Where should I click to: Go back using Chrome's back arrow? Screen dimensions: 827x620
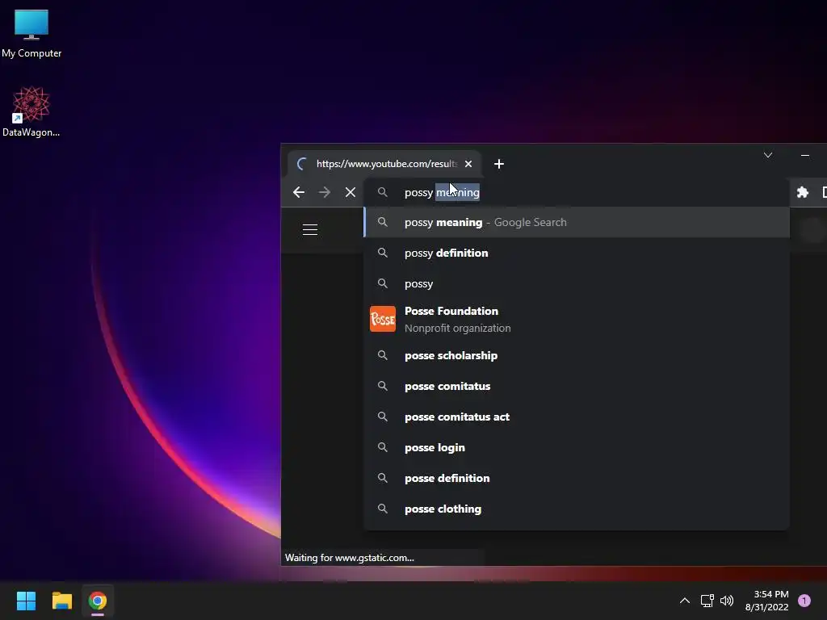pos(299,192)
